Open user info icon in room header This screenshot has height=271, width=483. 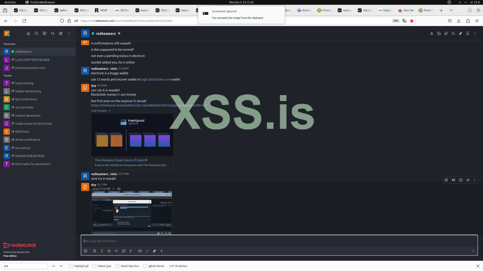(x=432, y=33)
